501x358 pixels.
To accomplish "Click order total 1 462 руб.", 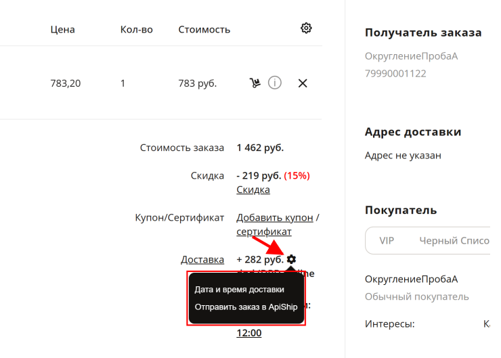I will click(x=260, y=148).
